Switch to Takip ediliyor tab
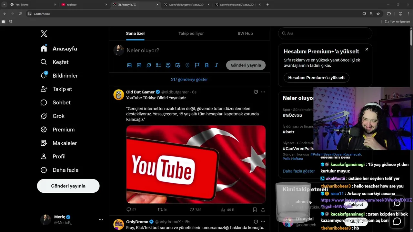Viewport: 413px width, 232px height. pos(191,34)
